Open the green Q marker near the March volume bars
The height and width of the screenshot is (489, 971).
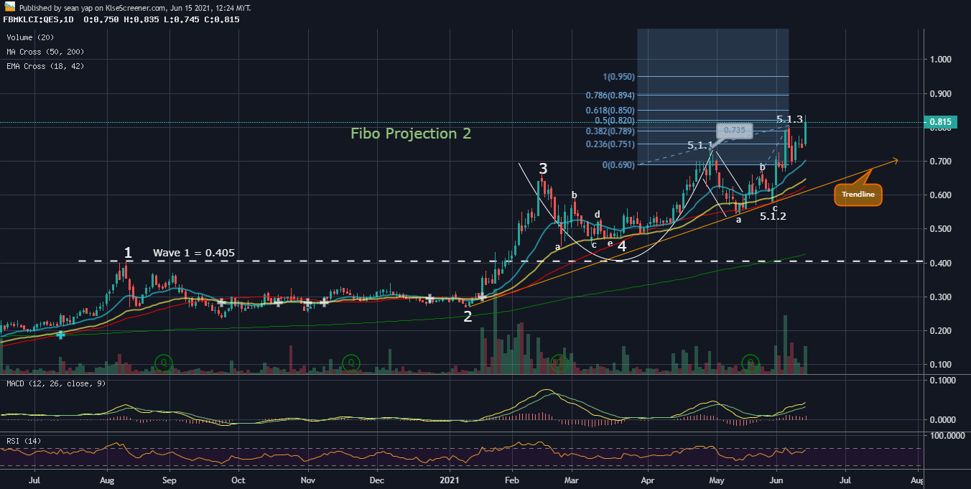(x=559, y=363)
